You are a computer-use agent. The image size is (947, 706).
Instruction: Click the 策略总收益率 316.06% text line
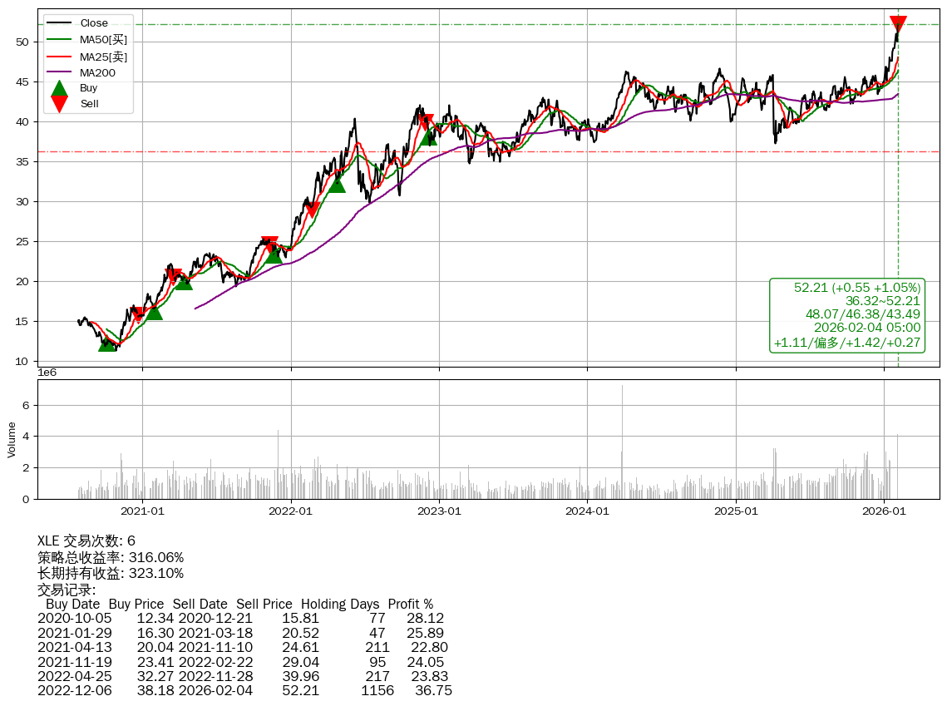tap(111, 557)
